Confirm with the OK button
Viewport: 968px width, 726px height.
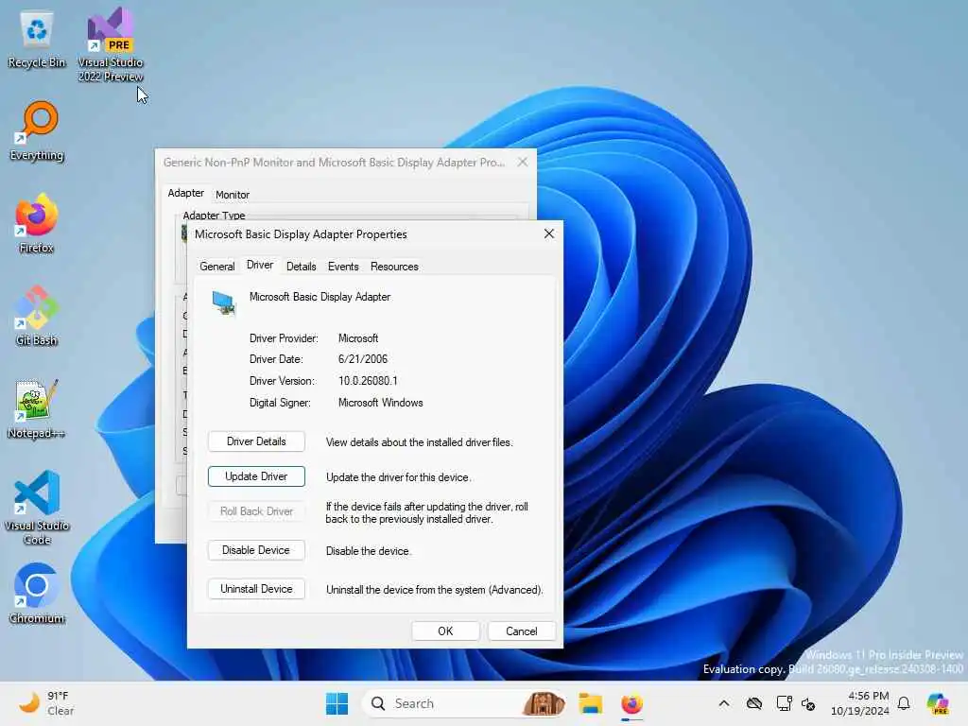click(446, 631)
